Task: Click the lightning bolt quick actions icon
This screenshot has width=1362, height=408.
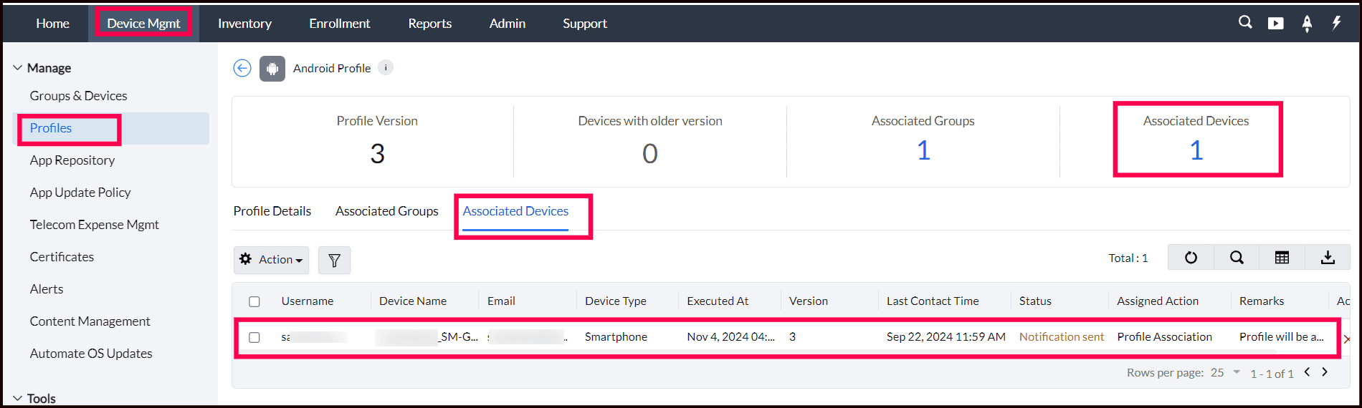Action: 1336,23
